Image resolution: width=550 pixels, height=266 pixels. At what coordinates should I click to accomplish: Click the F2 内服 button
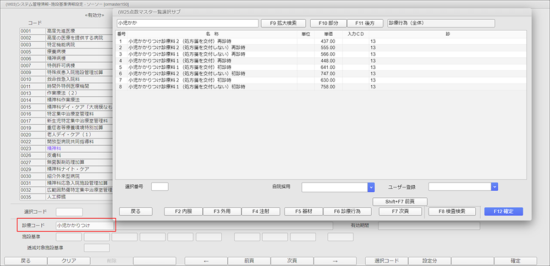coord(184,212)
